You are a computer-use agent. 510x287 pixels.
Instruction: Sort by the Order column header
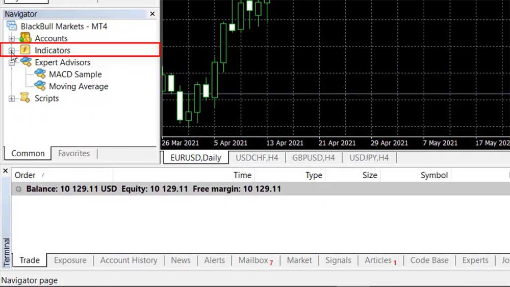click(25, 175)
